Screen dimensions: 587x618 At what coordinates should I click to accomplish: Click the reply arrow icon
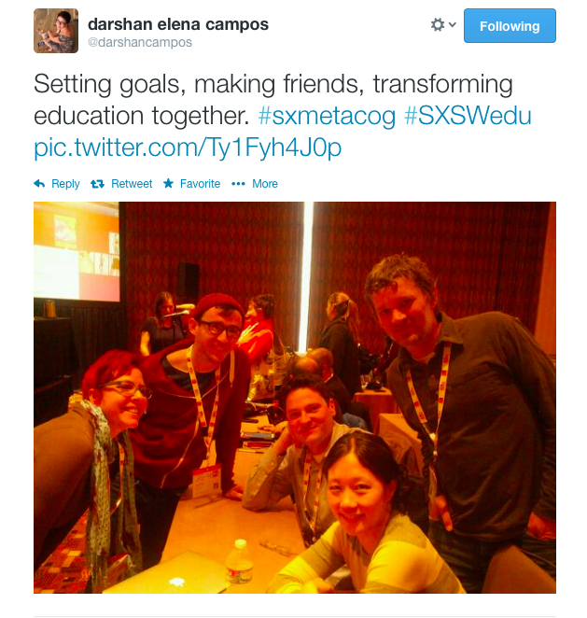(39, 183)
